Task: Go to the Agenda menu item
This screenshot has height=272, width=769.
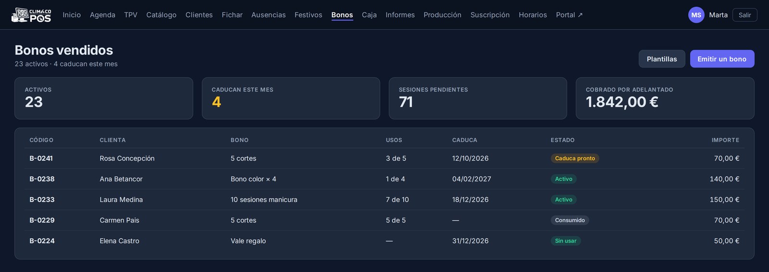Action: click(102, 15)
